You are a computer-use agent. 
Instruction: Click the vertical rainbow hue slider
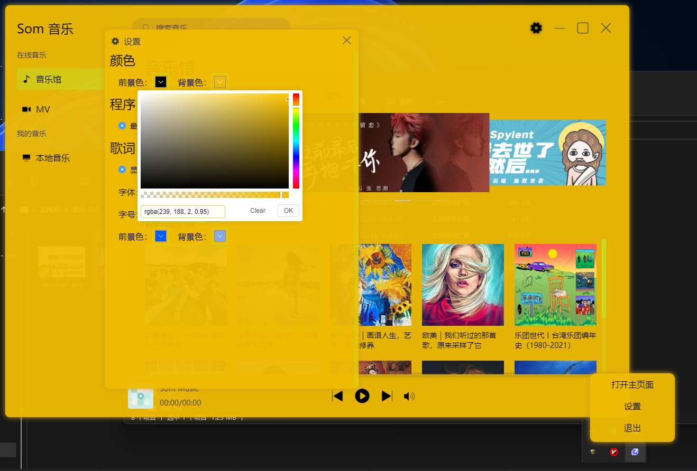coord(296,141)
